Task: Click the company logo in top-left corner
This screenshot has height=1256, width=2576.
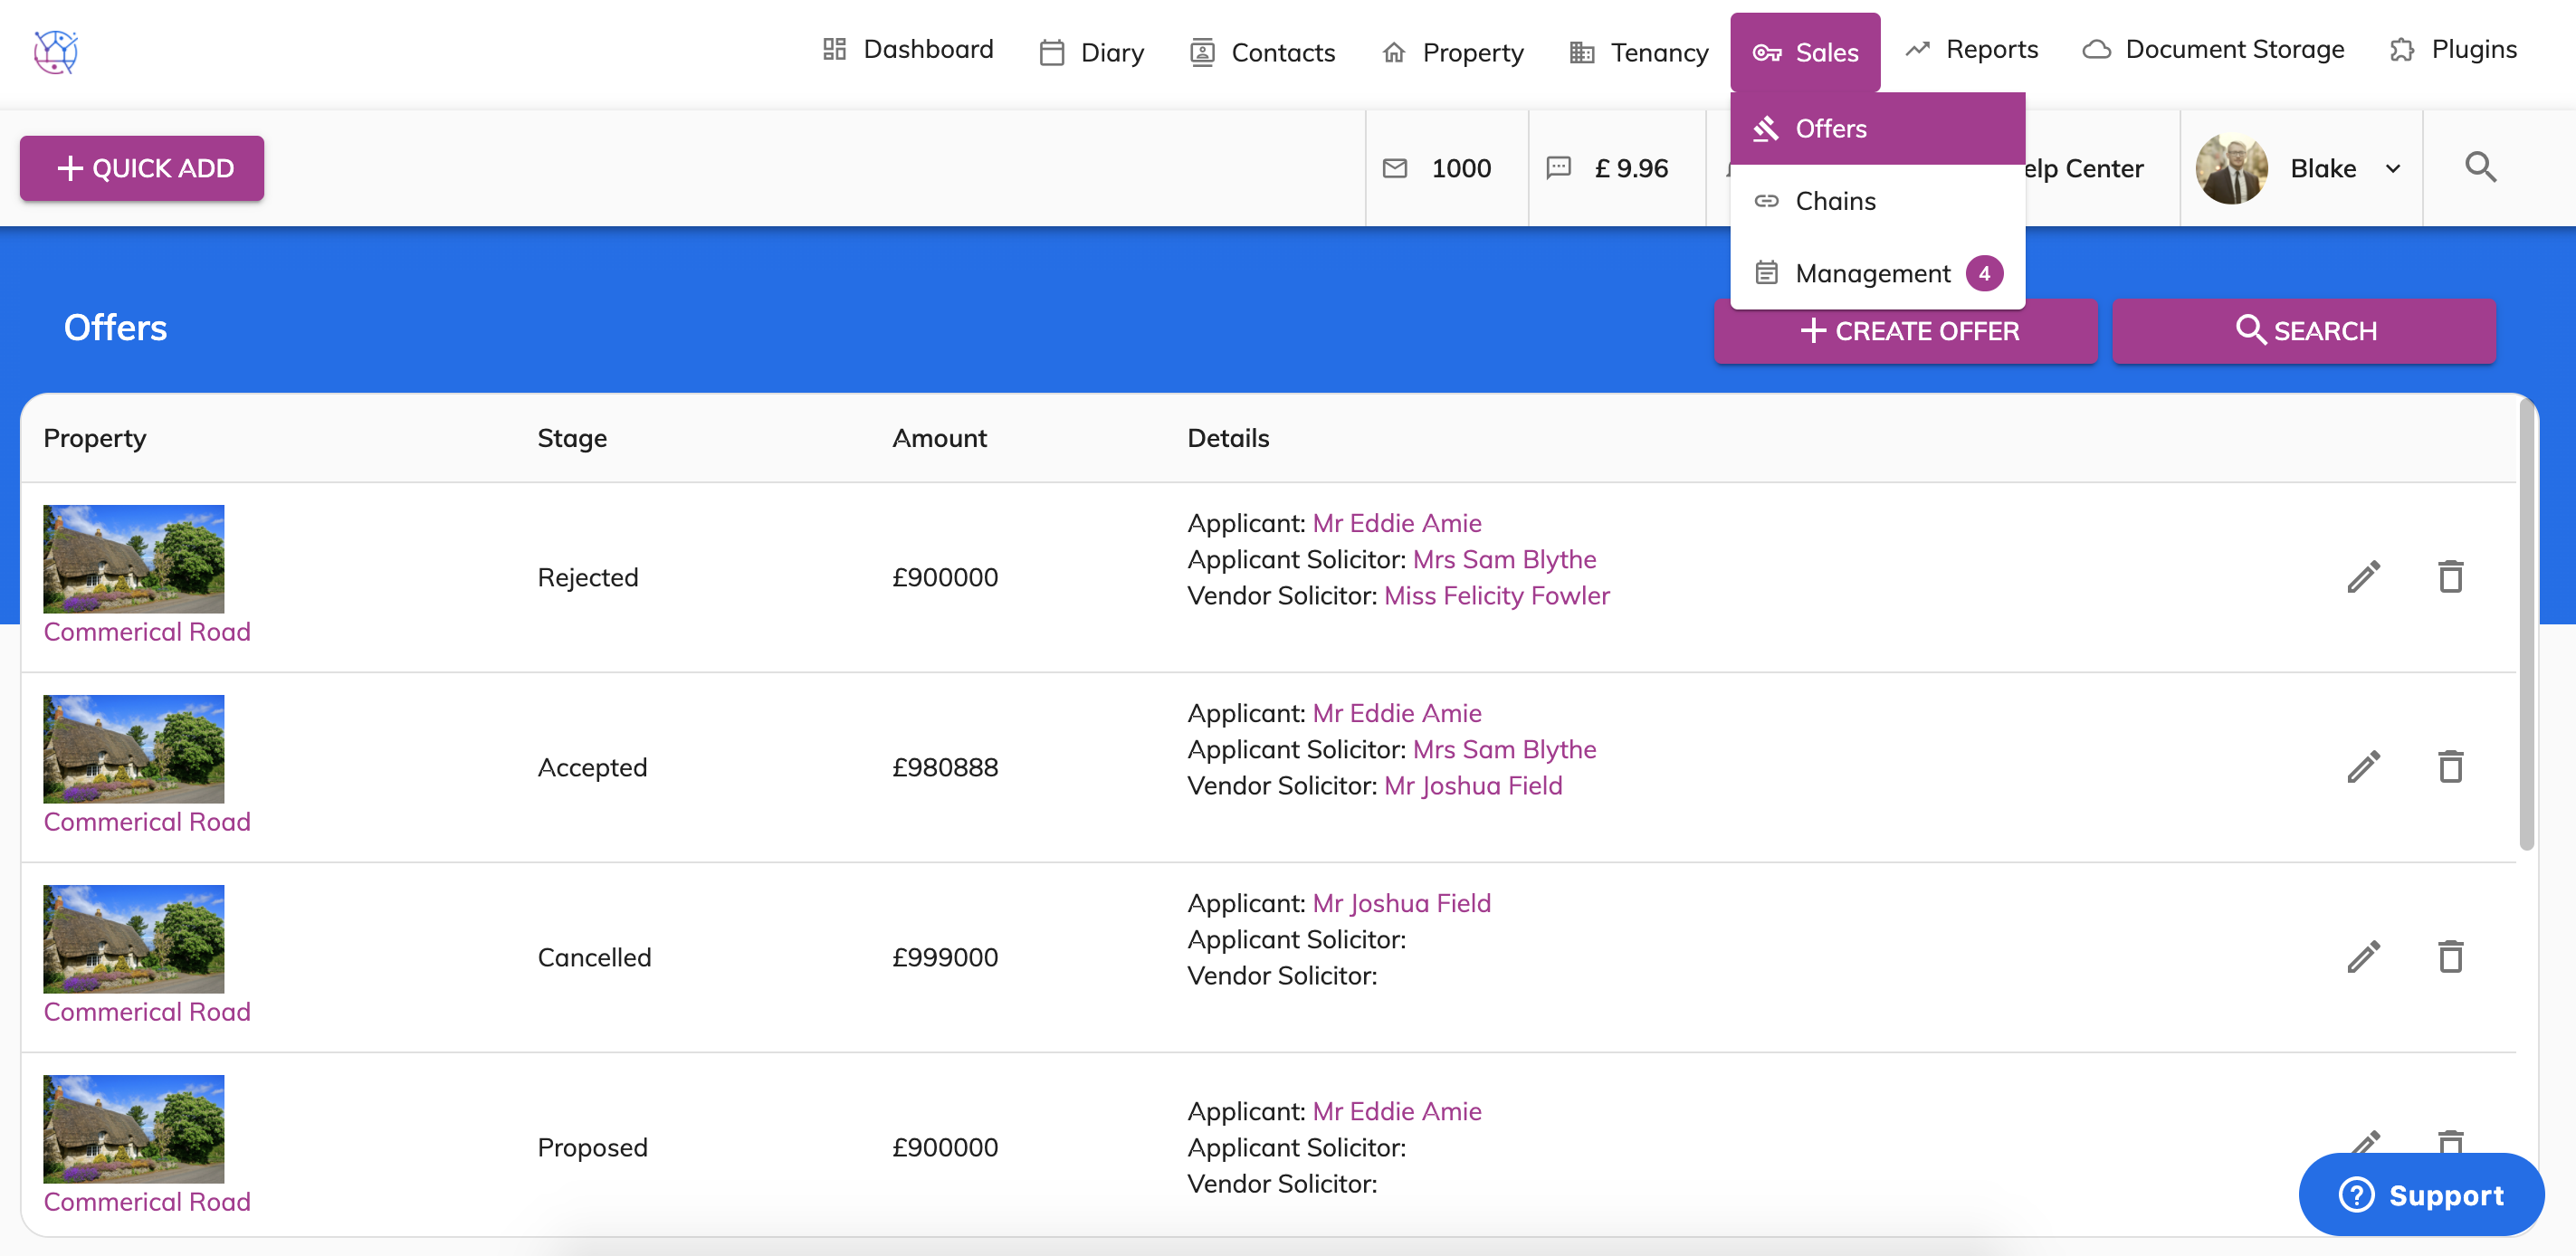Action: click(x=56, y=51)
